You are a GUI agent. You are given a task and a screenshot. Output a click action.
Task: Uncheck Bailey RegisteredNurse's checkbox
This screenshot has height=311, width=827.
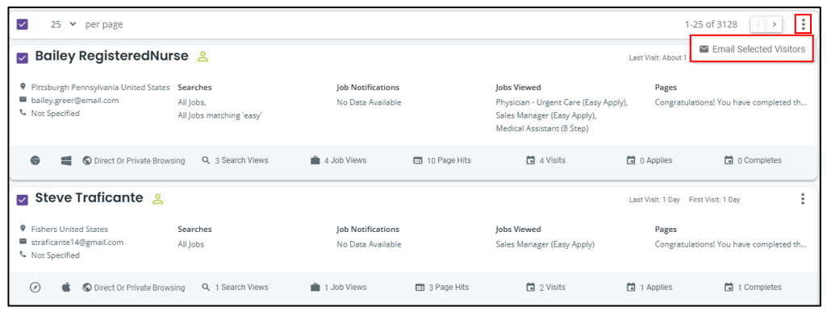[22, 58]
